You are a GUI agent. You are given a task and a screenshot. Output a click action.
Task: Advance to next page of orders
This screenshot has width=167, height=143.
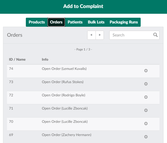[100, 35]
